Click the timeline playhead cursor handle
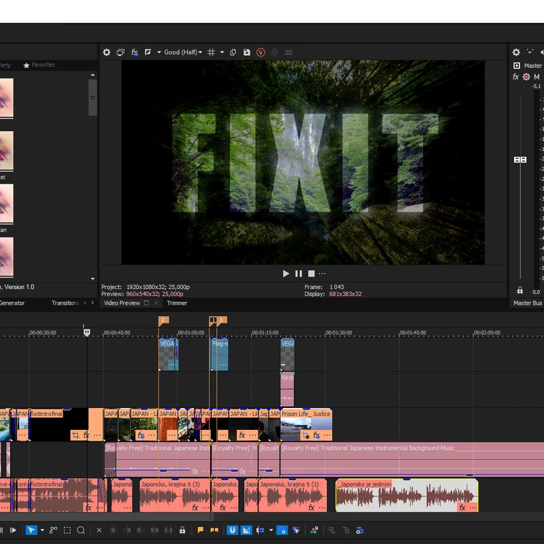Image resolution: width=544 pixels, height=544 pixels. point(87,333)
